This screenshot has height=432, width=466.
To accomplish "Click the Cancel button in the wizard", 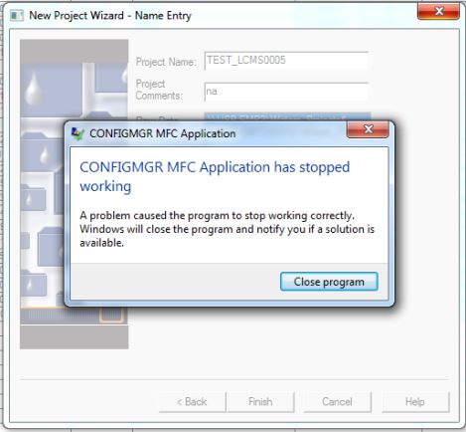I will (x=337, y=402).
